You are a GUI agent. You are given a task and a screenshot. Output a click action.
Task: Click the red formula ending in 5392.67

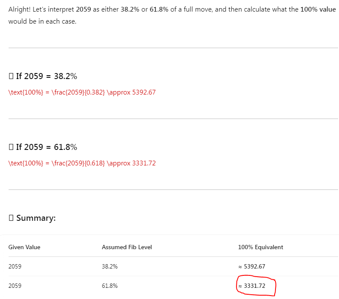click(82, 92)
